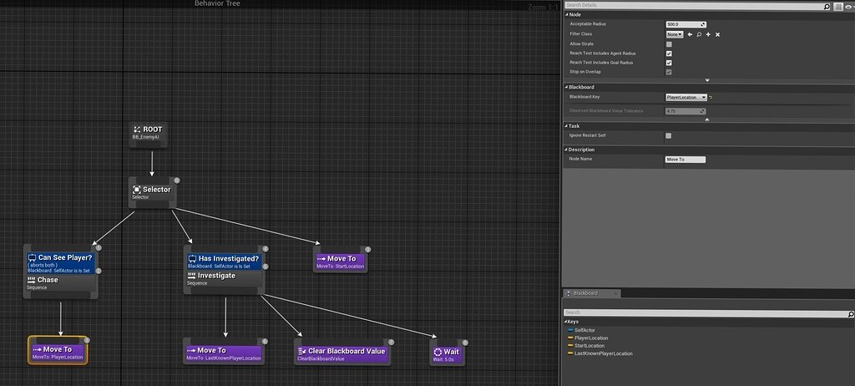Open the Blackboard Key PlayerLocation dropdown

click(686, 98)
